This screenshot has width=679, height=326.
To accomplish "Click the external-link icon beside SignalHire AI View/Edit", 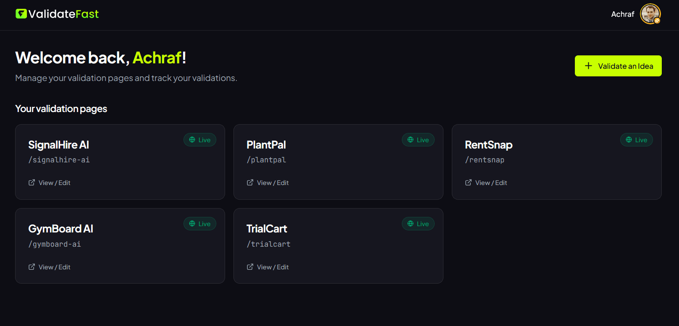I will point(31,182).
